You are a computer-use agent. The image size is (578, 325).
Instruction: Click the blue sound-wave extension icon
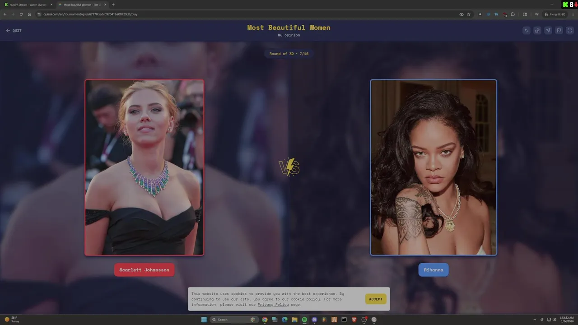[488, 14]
